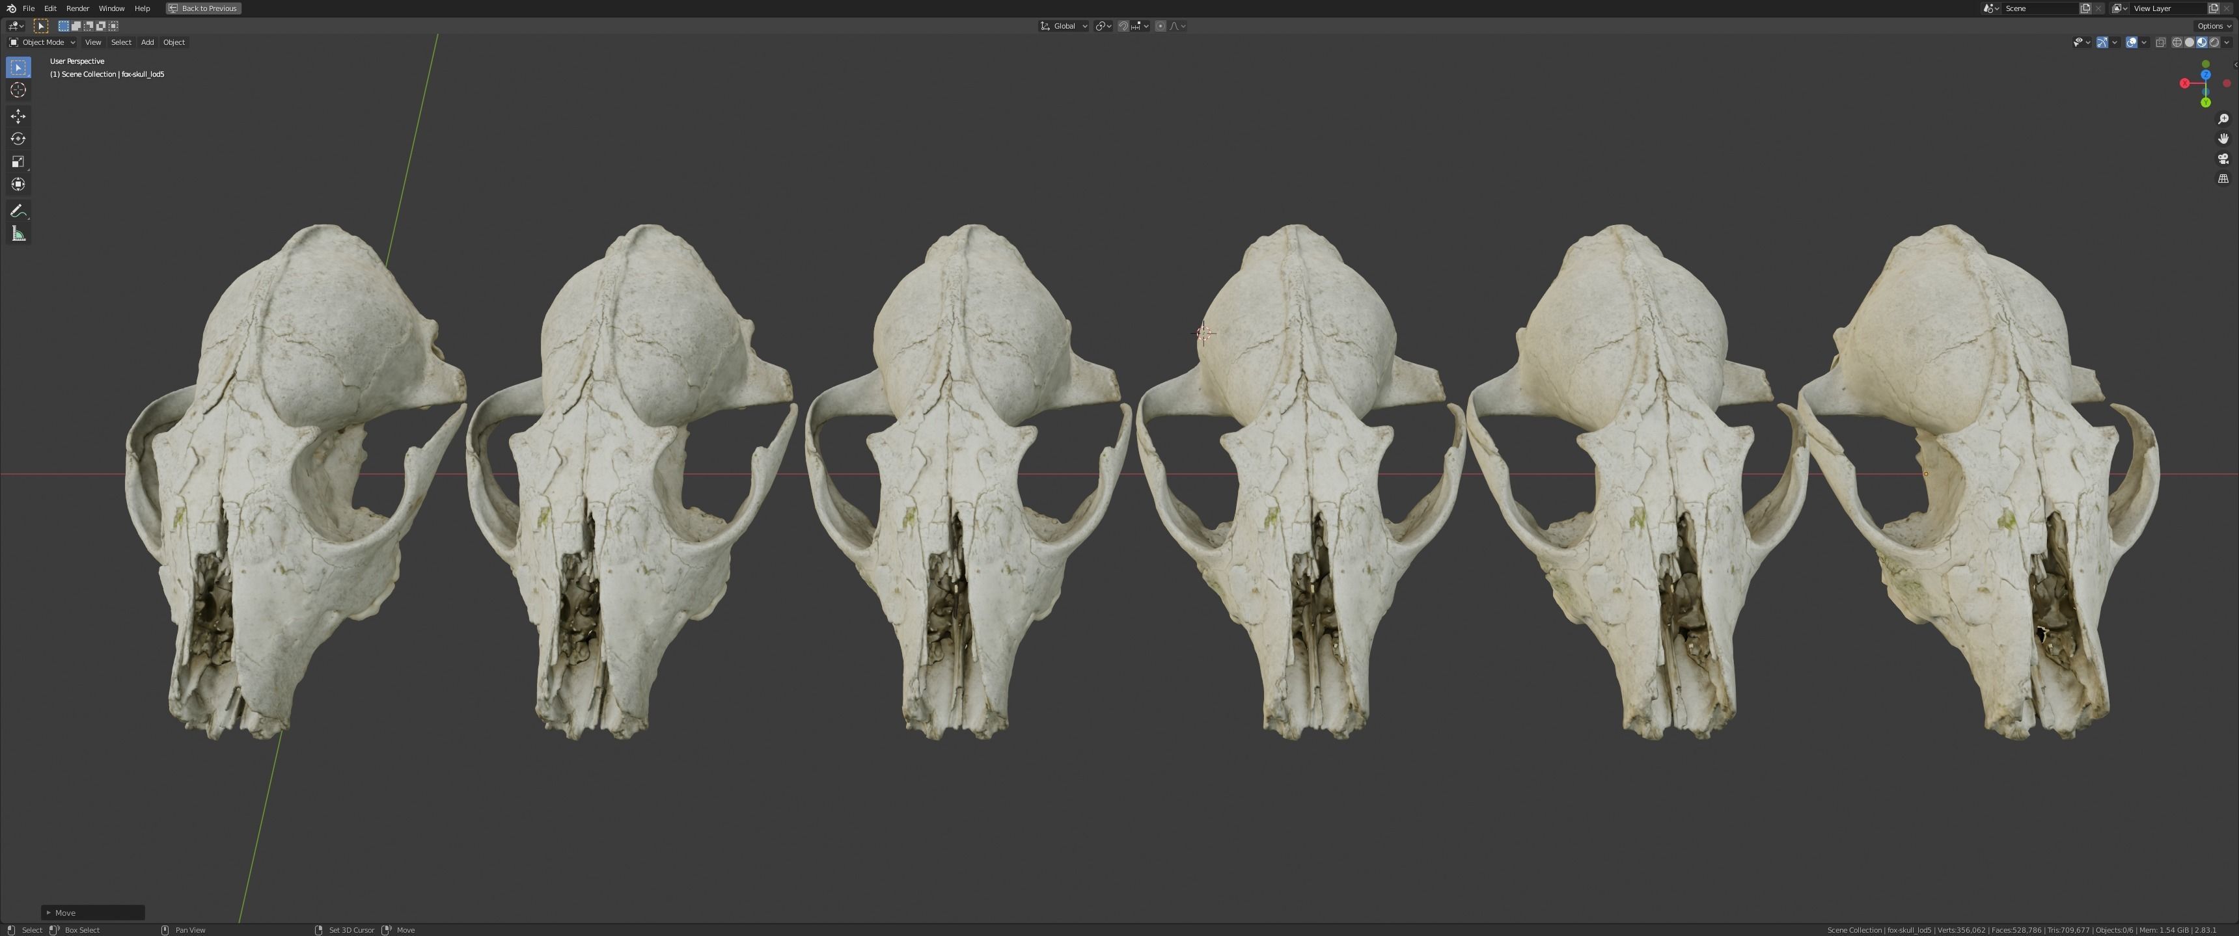Open the shading options dropdown arrow

coord(2226,42)
